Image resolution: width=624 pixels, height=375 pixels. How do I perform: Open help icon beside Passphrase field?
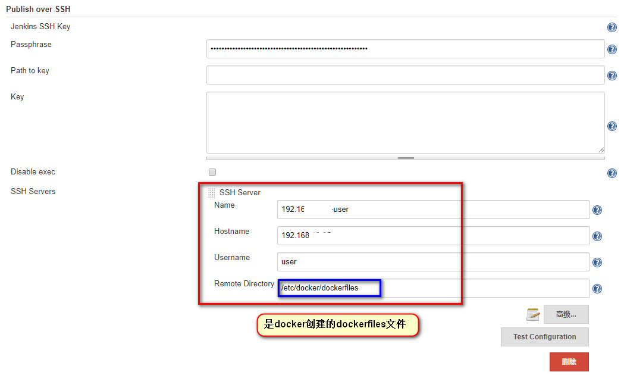click(612, 49)
